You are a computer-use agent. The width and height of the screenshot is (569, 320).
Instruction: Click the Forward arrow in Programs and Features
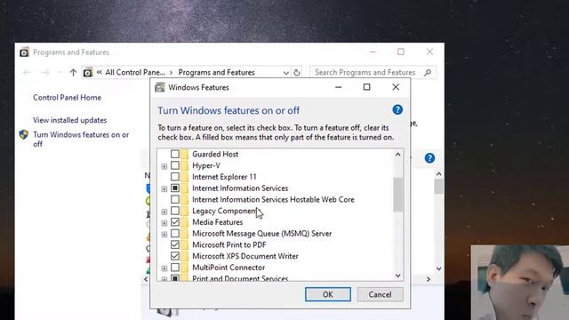45,72
